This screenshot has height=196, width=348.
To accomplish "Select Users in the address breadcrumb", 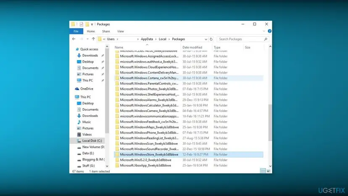I will (x=111, y=39).
